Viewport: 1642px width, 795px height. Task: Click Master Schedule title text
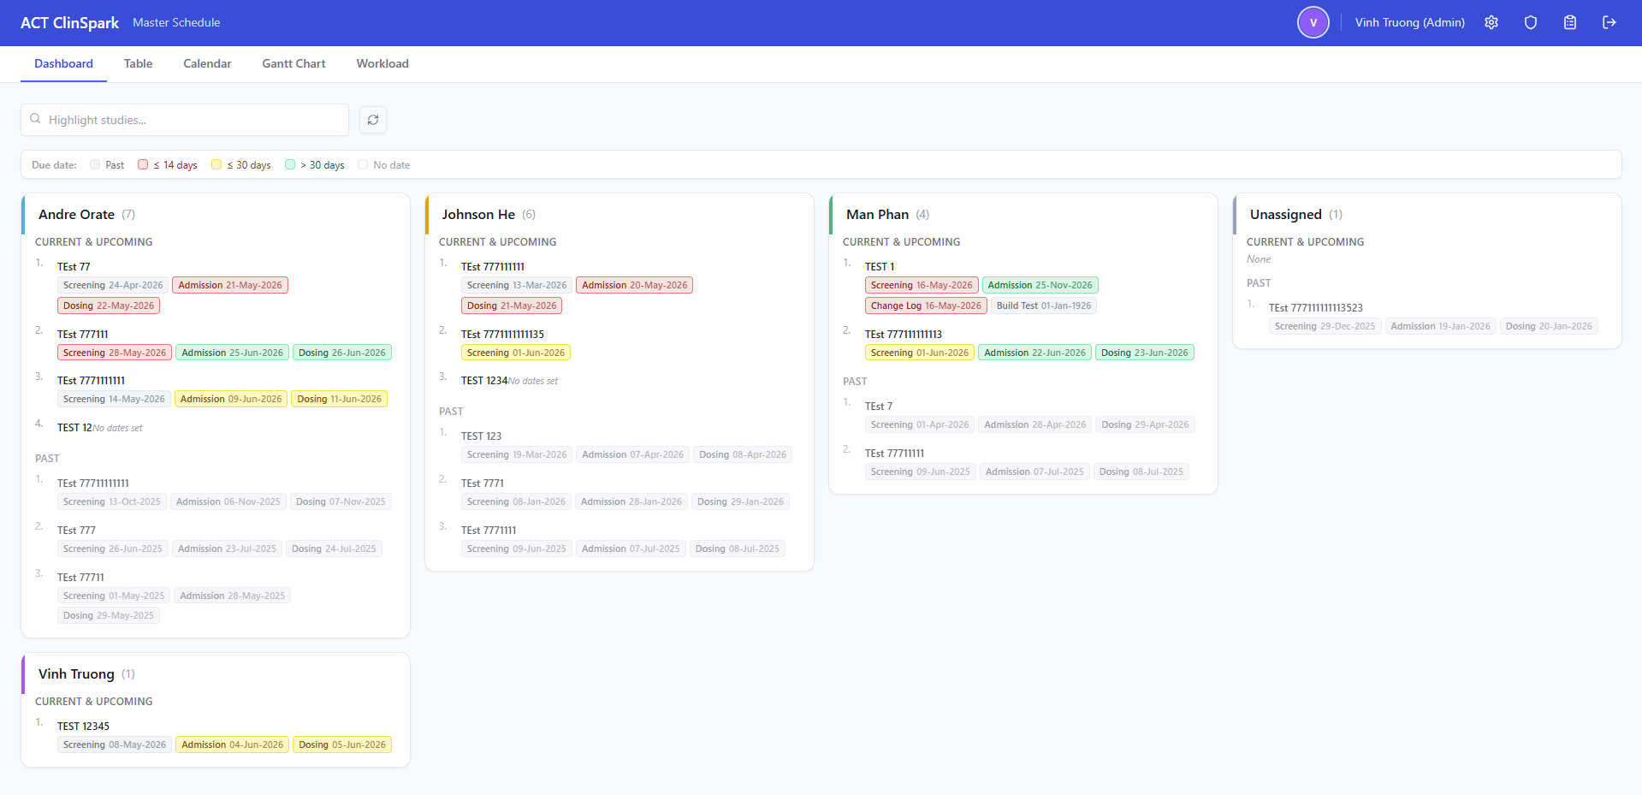[176, 22]
